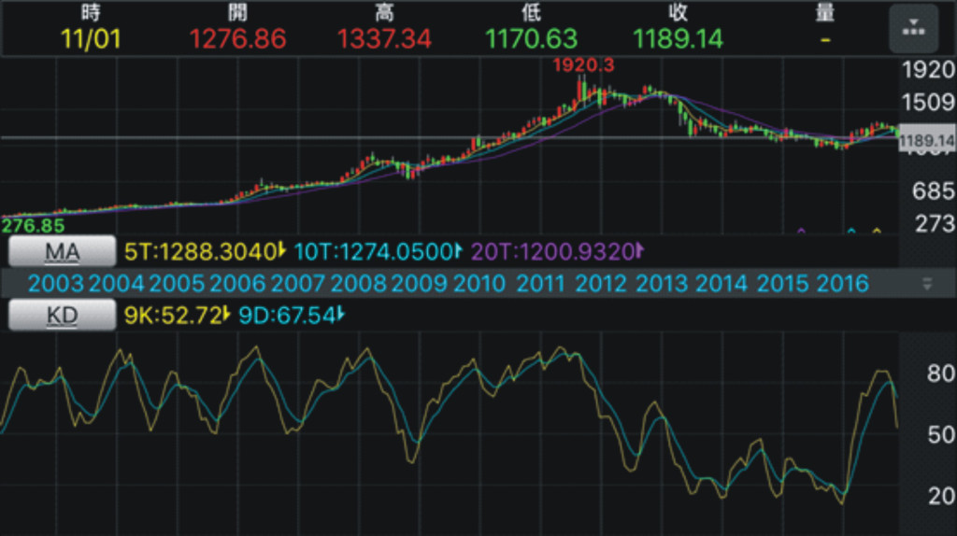This screenshot has width=957, height=536.
Task: Tap the arrow beside the 5T value
Action: point(280,251)
